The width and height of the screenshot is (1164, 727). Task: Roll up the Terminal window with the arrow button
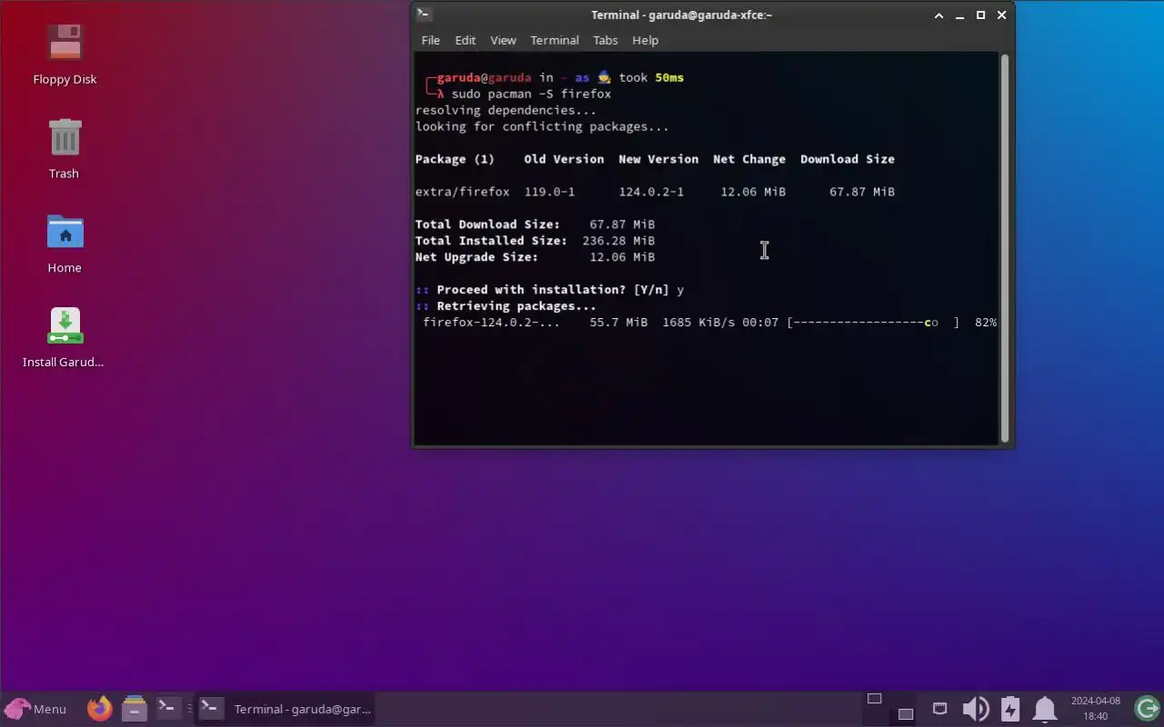939,15
